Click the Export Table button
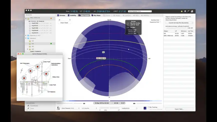The width and height of the screenshot is (217, 122). click(179, 109)
